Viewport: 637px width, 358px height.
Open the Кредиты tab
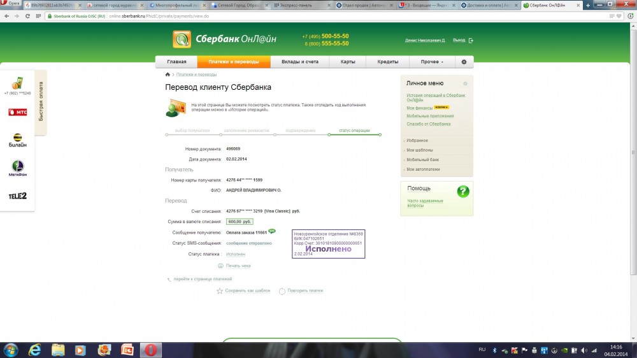tap(387, 62)
